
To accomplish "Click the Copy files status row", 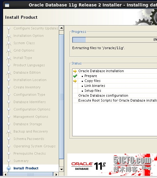I will tap(115, 81).
